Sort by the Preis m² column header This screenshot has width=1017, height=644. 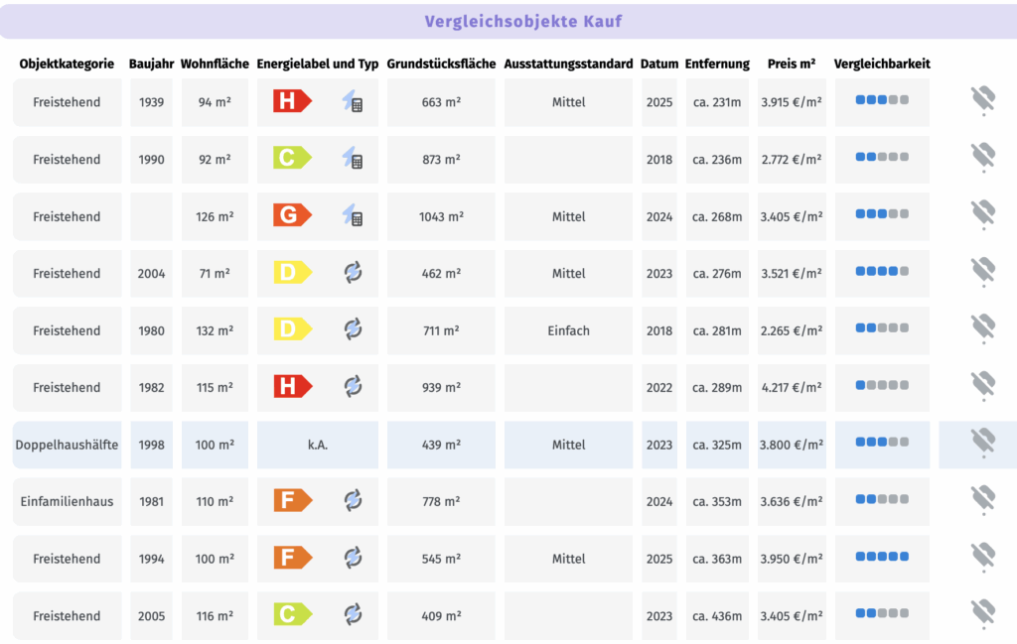tap(792, 64)
